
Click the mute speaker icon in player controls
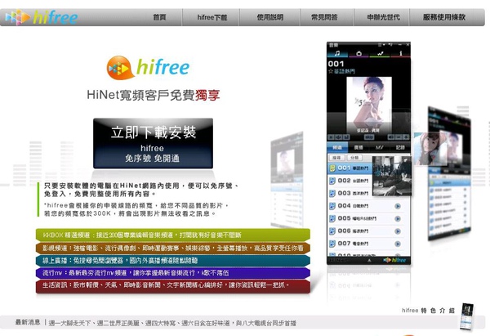pyautogui.click(x=391, y=137)
